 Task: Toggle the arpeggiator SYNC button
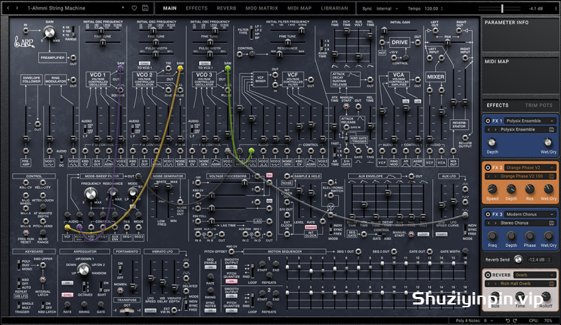67,295
